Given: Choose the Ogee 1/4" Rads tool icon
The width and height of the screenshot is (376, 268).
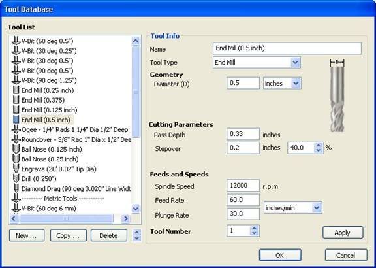Looking at the screenshot, I should click(x=16, y=129).
